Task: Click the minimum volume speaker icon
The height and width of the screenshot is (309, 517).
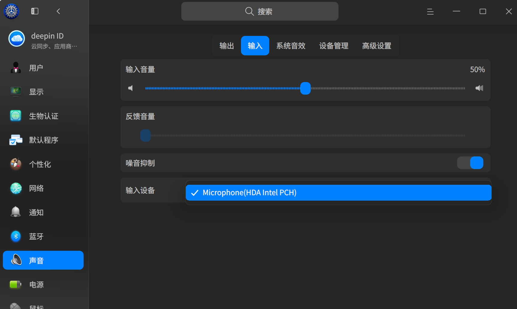Action: coord(130,88)
